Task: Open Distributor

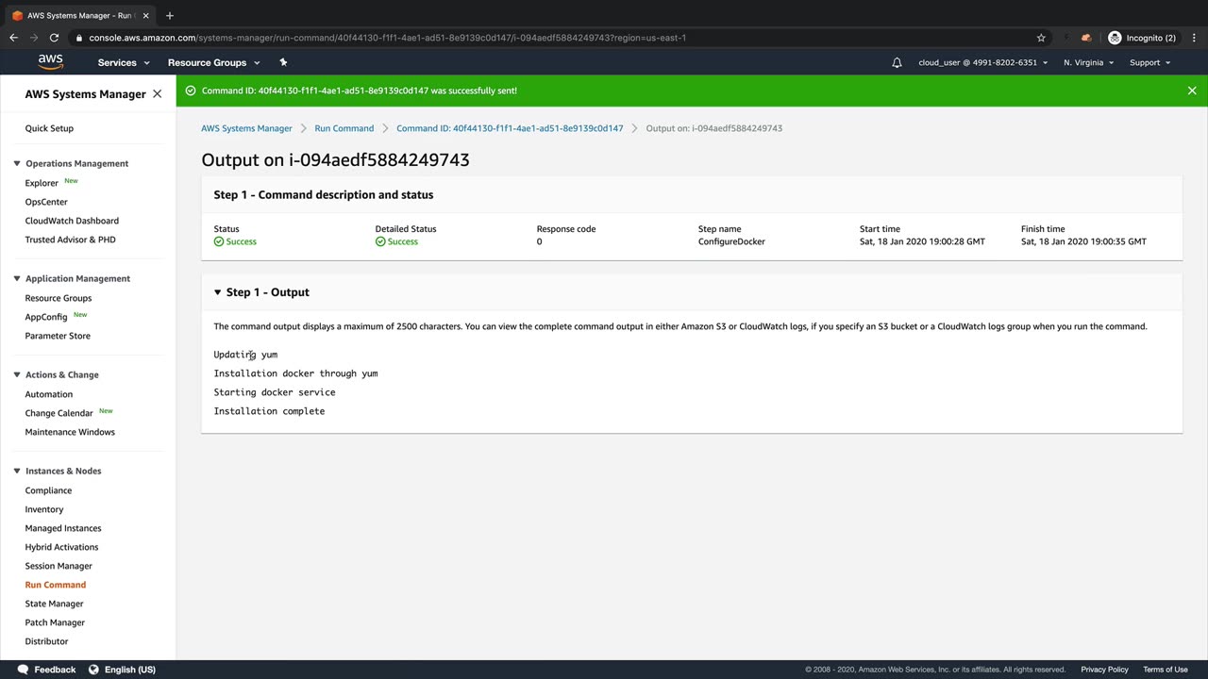Action: point(46,641)
